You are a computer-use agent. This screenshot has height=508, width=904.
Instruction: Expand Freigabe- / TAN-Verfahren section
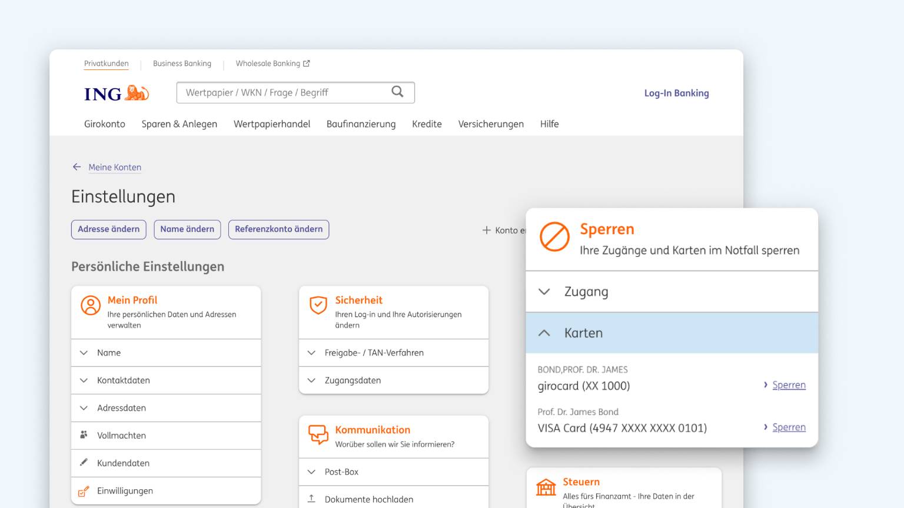click(394, 353)
